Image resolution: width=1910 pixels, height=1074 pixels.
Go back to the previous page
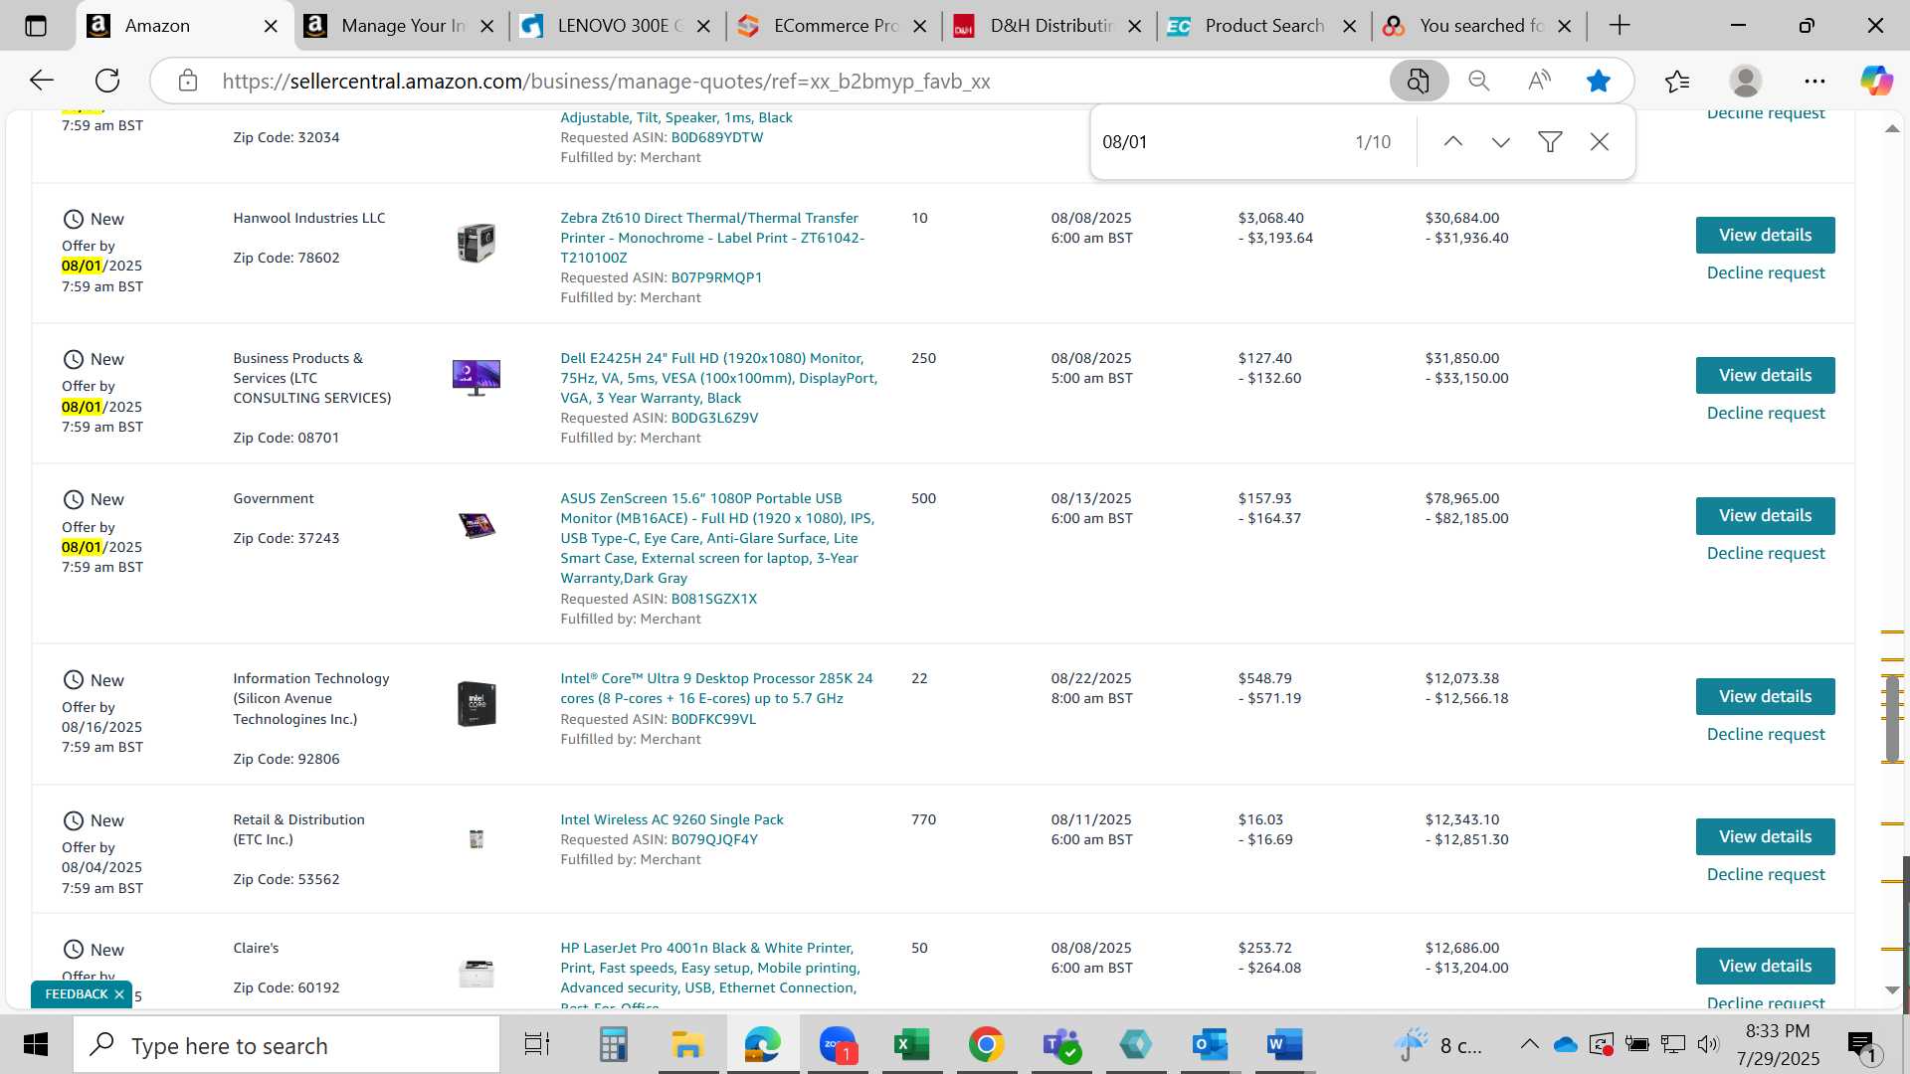point(41,81)
